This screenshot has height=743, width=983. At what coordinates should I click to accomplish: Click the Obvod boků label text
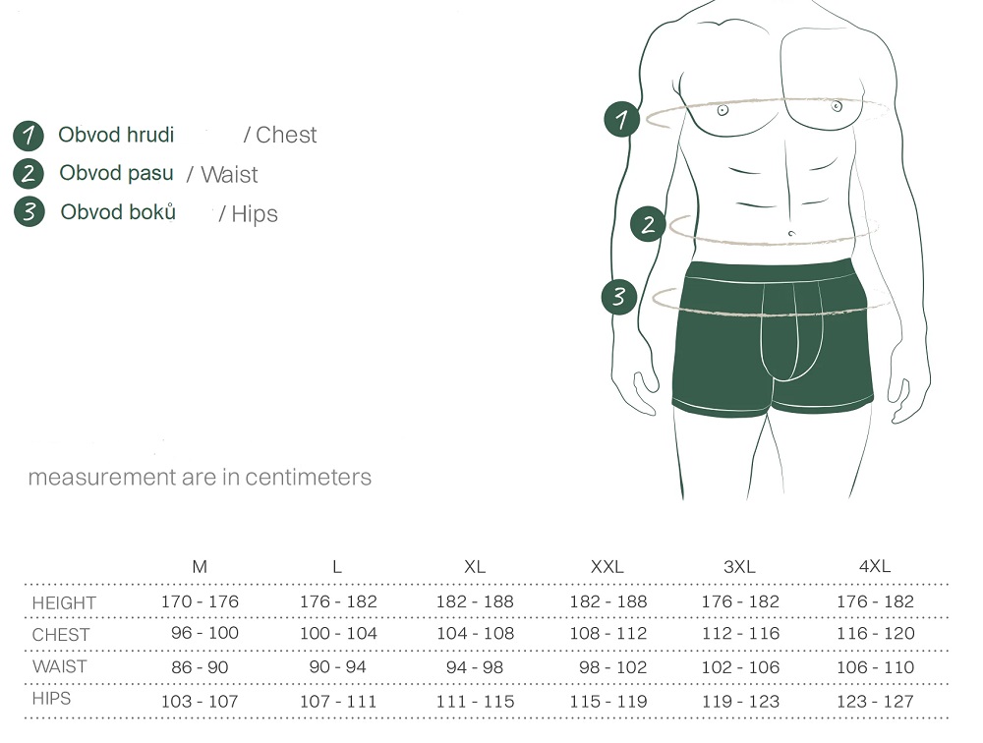tap(118, 212)
